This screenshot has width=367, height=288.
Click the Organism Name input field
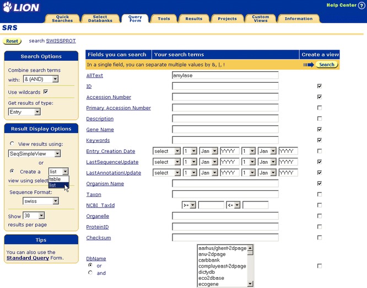[225, 184]
